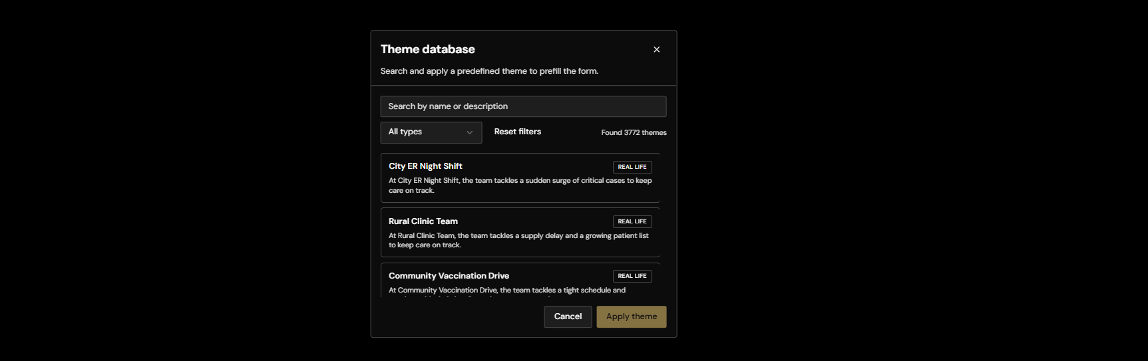Select the City ER Night Shift title
This screenshot has width=1148, height=361.
coord(425,166)
